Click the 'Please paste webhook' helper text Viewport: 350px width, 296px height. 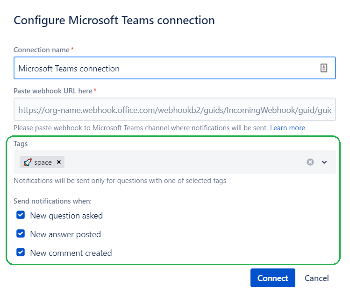point(141,128)
